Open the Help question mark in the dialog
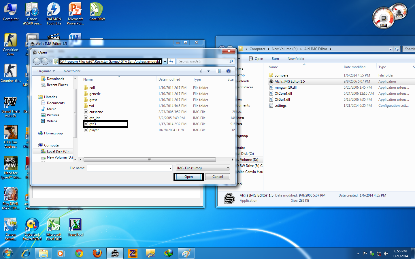 coord(228,71)
